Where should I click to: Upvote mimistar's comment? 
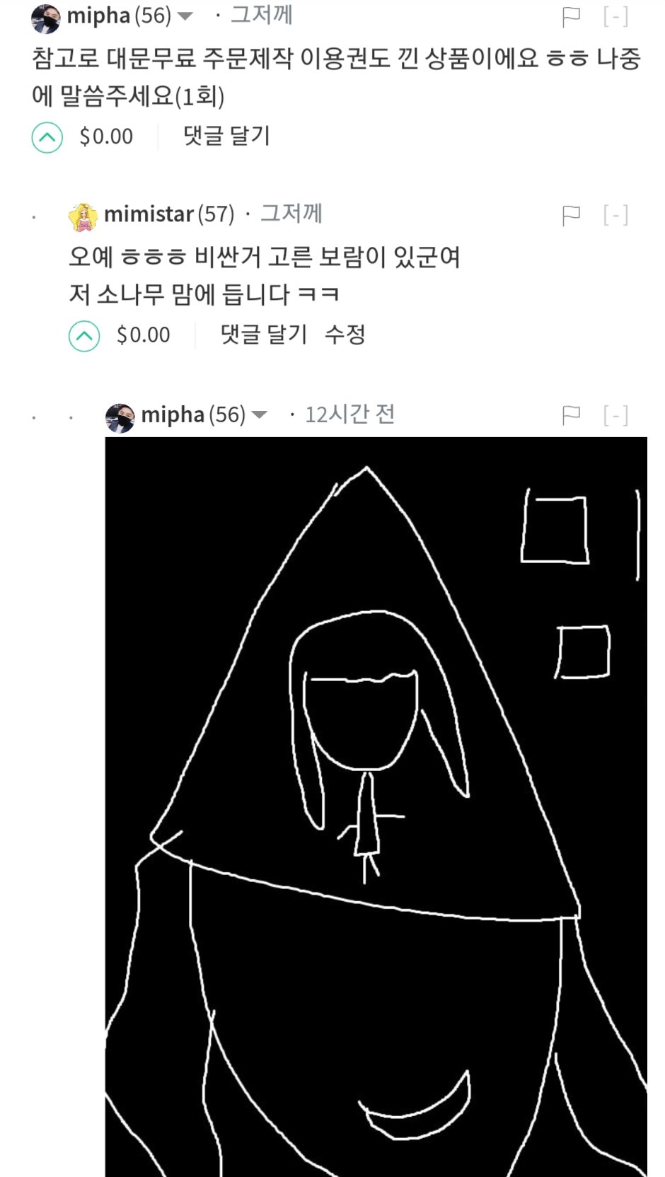pyautogui.click(x=84, y=336)
